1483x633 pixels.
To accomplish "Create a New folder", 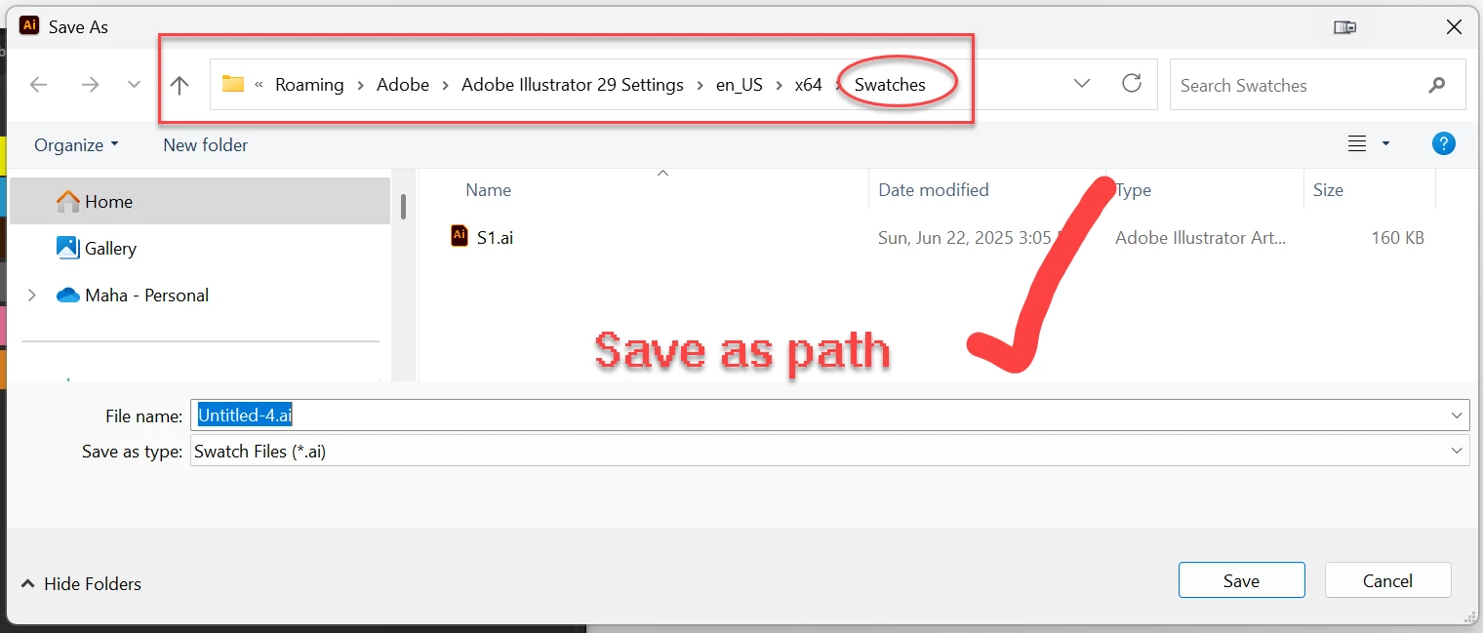I will point(205,145).
